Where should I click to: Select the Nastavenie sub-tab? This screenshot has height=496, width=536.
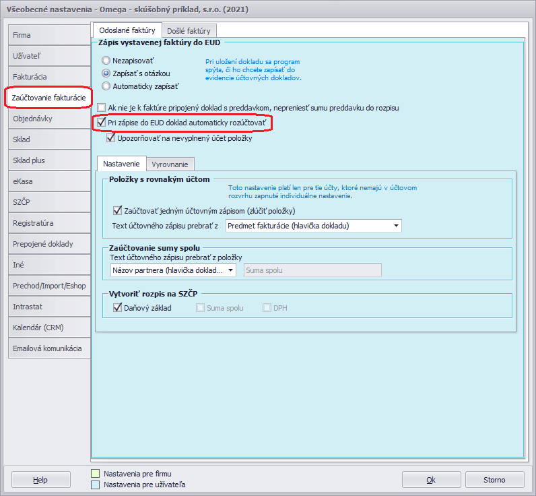[121, 164]
